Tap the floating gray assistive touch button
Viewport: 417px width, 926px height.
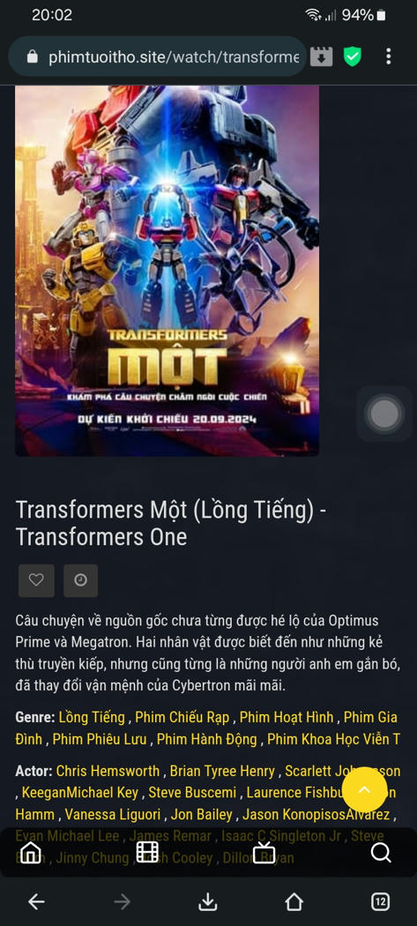384,414
